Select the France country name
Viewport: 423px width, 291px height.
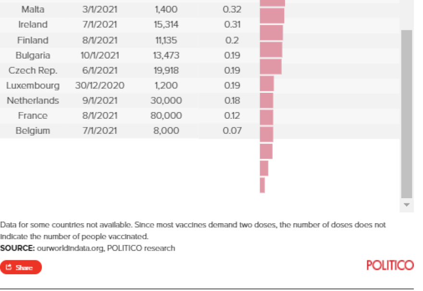[33, 115]
